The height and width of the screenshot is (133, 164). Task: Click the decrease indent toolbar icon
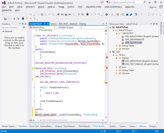coord(79,15)
